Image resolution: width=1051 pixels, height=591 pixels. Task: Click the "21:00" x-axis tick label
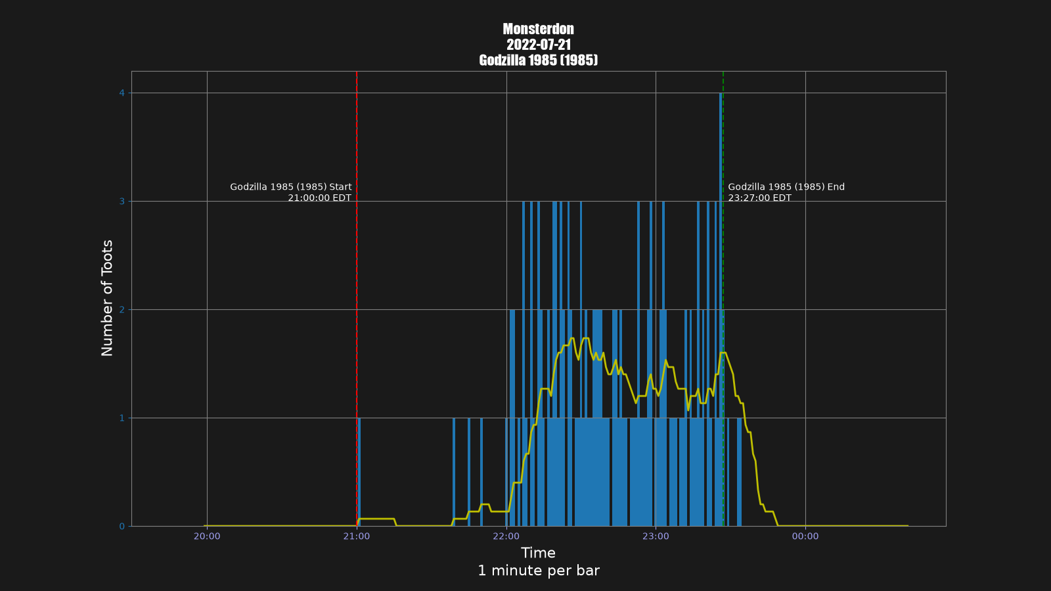(x=357, y=536)
